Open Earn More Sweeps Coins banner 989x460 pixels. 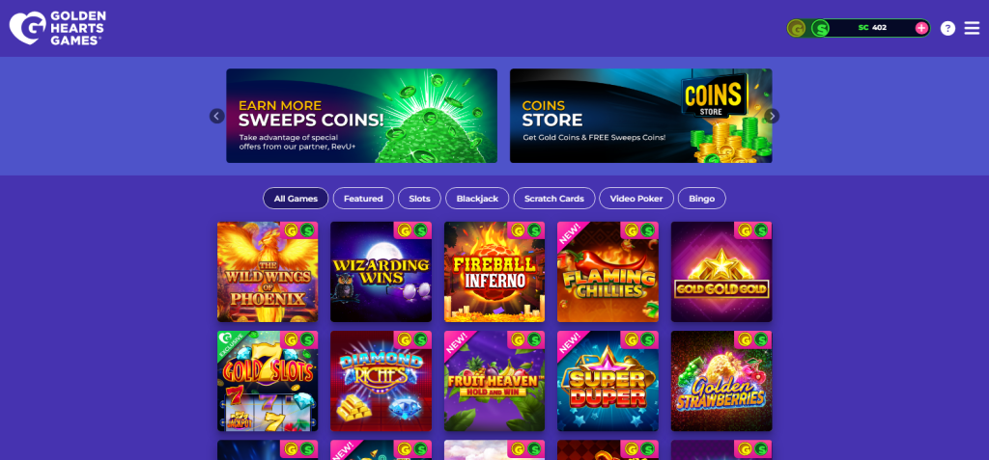pos(362,116)
